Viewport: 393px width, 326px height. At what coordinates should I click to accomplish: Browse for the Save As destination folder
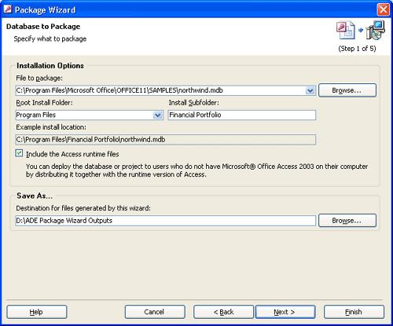click(x=347, y=221)
